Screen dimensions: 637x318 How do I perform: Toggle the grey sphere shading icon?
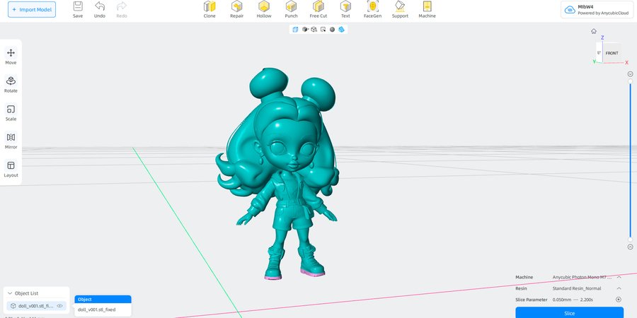pos(333,29)
